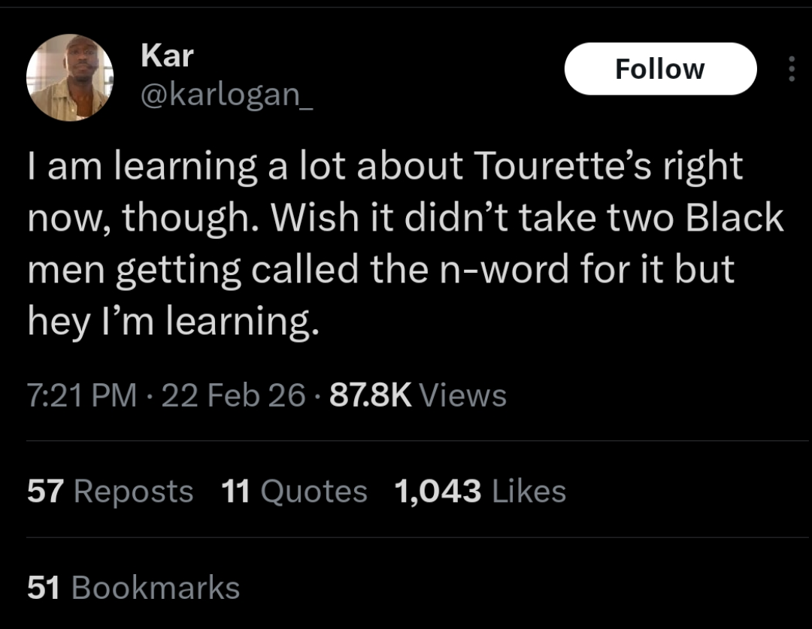
Task: Click Kar's profile picture avatar
Action: [70, 77]
